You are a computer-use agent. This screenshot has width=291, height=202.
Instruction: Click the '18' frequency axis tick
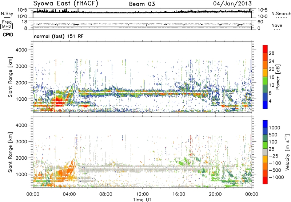click(x=24, y=22)
